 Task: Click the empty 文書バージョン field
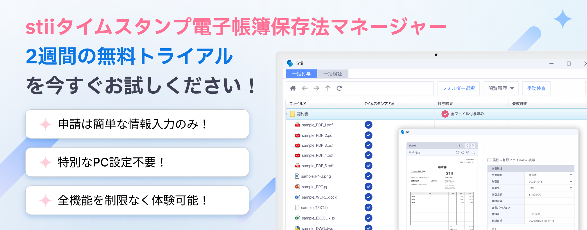click(x=549, y=208)
